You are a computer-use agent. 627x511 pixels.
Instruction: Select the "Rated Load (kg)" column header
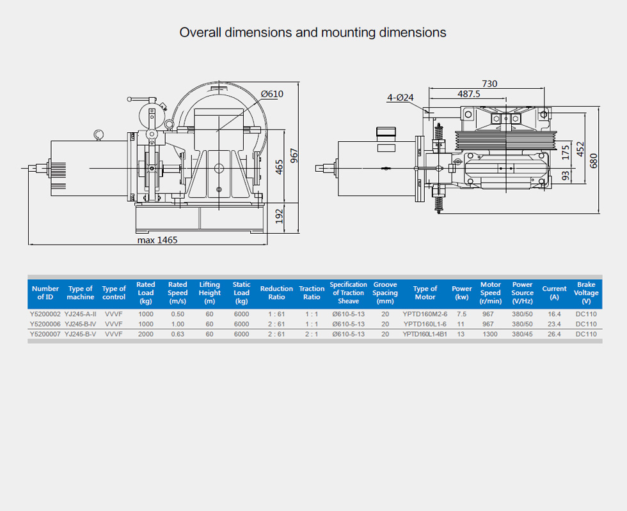[x=146, y=293]
